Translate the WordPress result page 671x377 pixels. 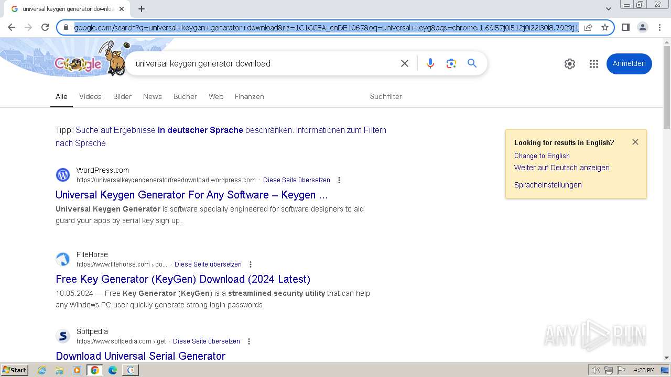(297, 180)
